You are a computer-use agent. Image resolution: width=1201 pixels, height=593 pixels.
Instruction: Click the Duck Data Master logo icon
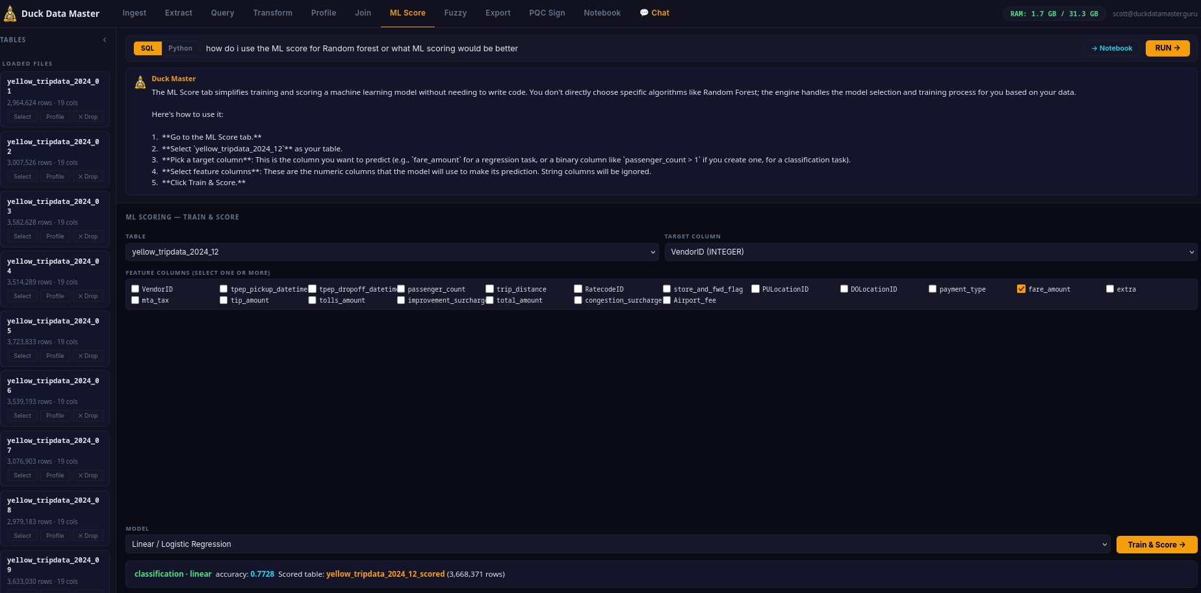pyautogui.click(x=10, y=14)
